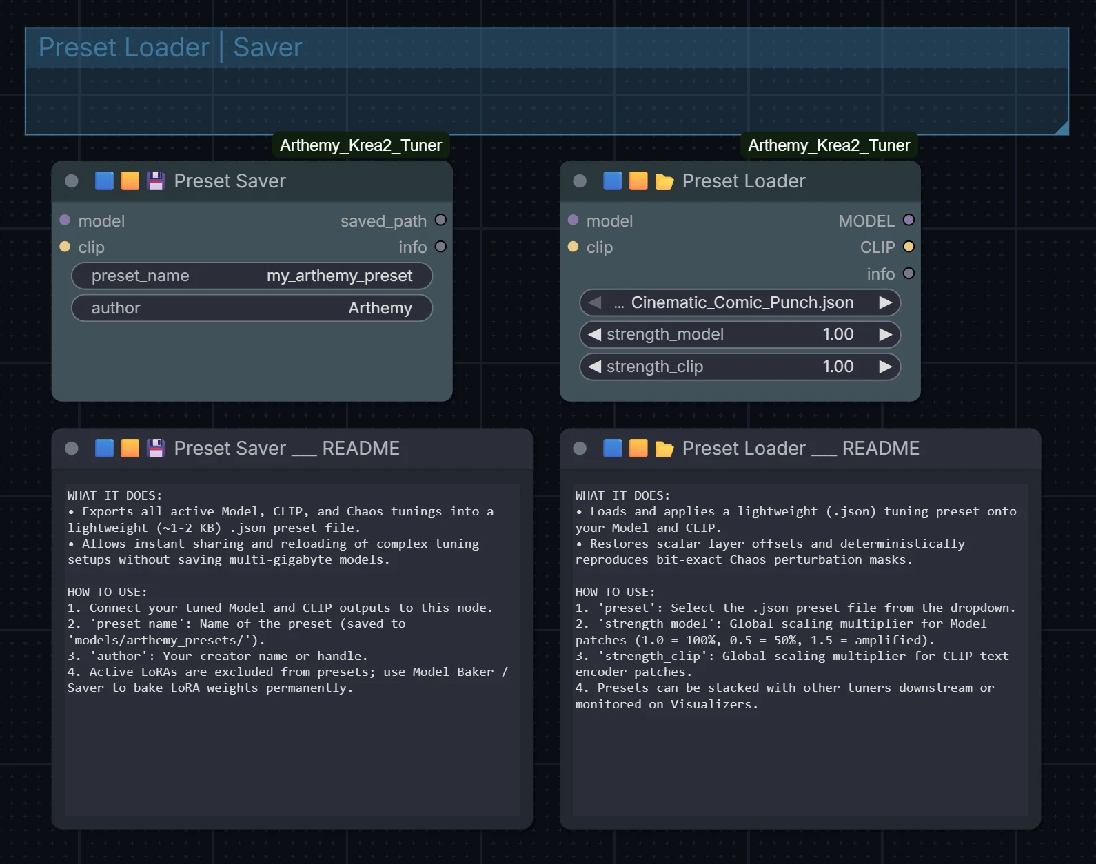
Task: Edit the preset_name field in Preset Saver
Action: pos(252,276)
